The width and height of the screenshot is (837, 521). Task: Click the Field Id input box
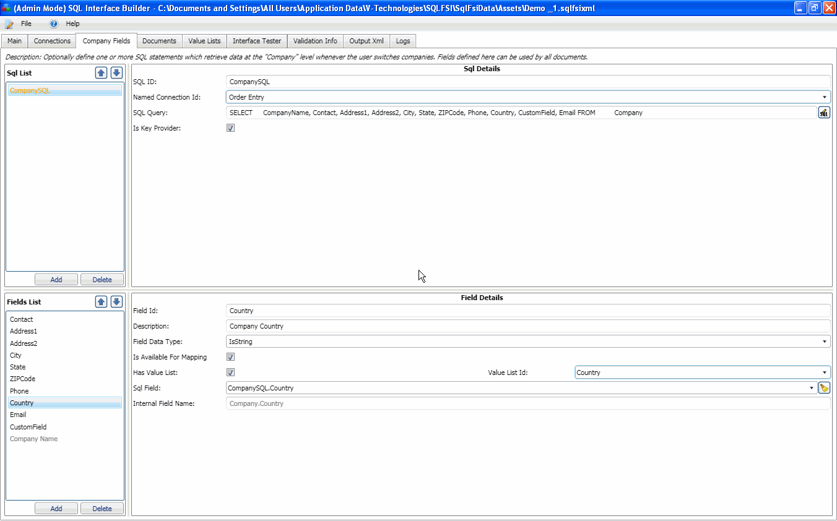pyautogui.click(x=528, y=311)
